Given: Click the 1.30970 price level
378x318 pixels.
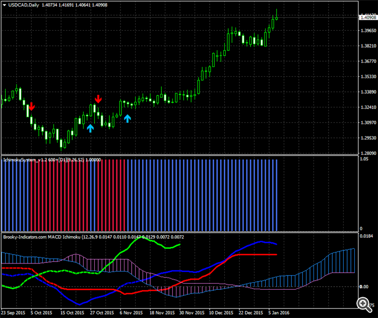Looking at the screenshot, I should point(368,123).
